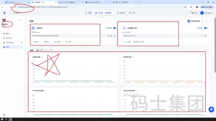Click the info icon beside 平均会话互动数

pos(45,91)
